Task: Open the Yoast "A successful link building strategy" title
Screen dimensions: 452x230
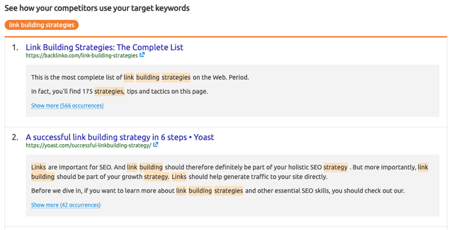Action: (120, 137)
